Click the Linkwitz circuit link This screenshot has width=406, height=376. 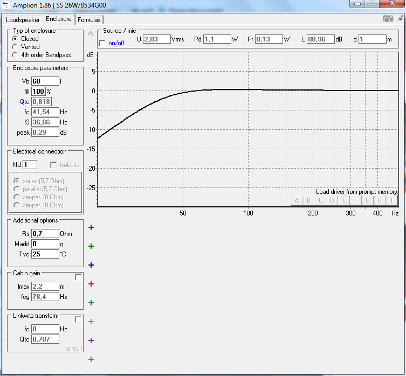(74, 349)
